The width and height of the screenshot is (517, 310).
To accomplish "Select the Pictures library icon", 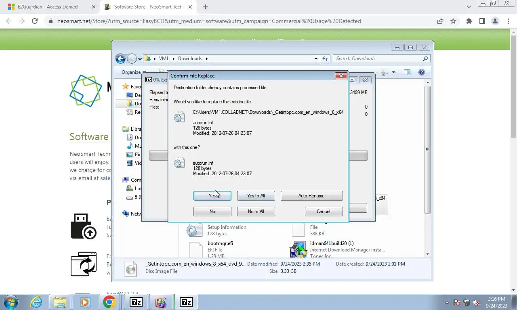I will tap(130, 155).
